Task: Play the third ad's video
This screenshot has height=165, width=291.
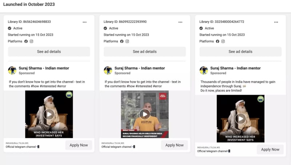Action: (240, 118)
